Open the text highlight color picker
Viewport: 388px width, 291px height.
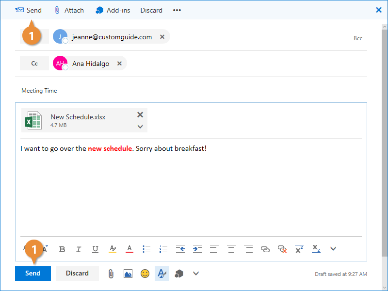click(112, 249)
